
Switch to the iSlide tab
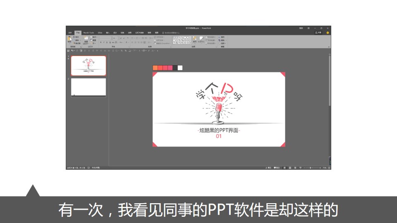(100, 32)
